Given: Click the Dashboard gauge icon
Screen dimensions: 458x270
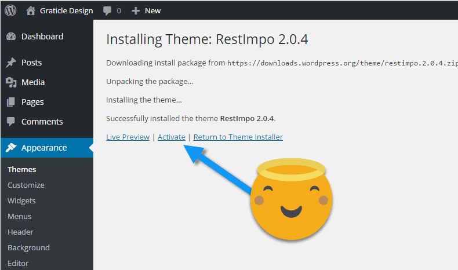Looking at the screenshot, I should coord(11,37).
